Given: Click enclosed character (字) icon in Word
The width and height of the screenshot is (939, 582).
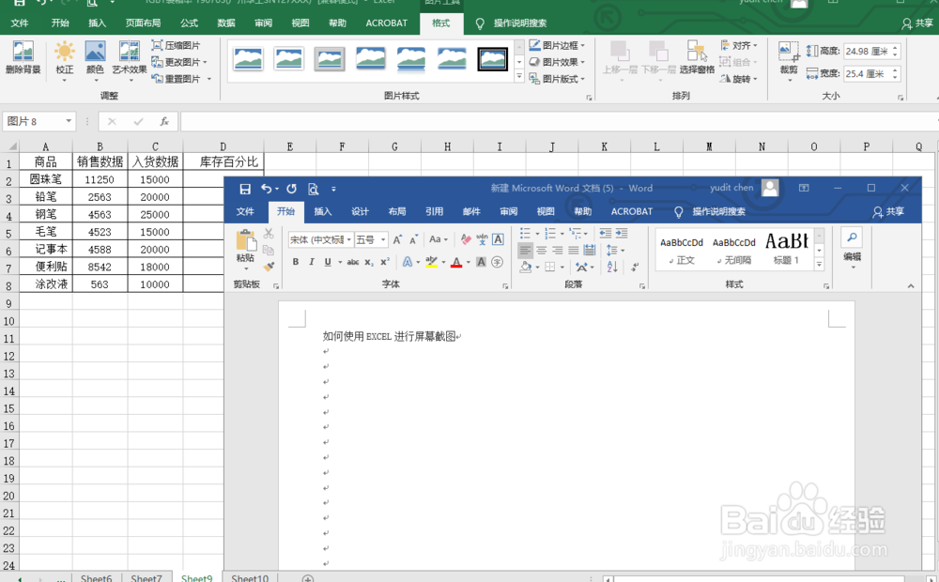Looking at the screenshot, I should (x=497, y=262).
